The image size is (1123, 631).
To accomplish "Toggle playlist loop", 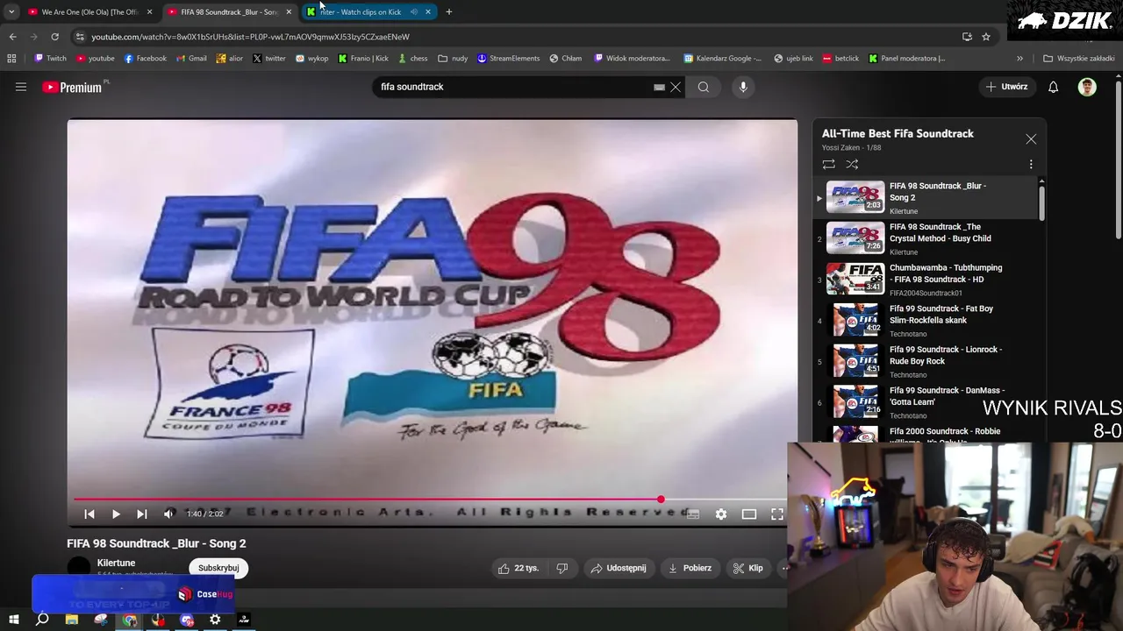I will point(828,164).
